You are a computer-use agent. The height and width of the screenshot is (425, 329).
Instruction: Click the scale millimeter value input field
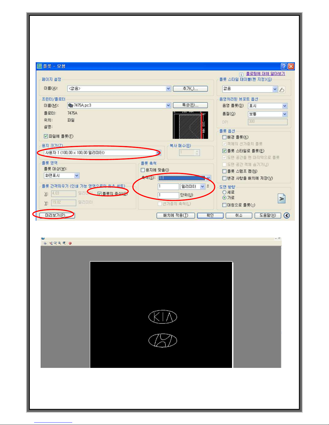click(168, 186)
